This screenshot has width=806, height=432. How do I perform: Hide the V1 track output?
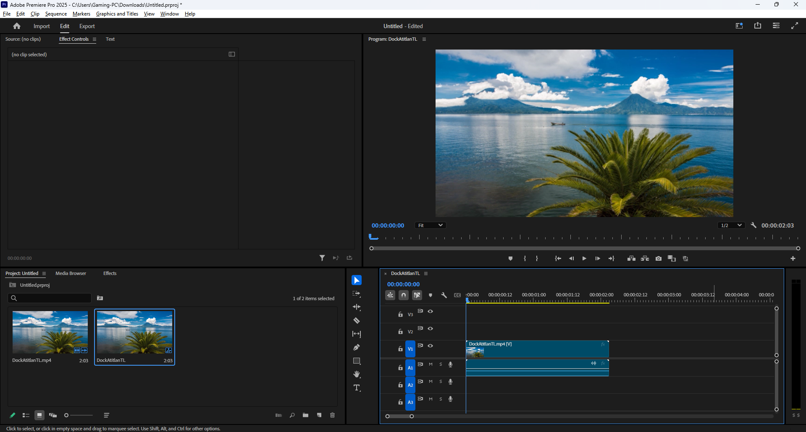(x=431, y=346)
